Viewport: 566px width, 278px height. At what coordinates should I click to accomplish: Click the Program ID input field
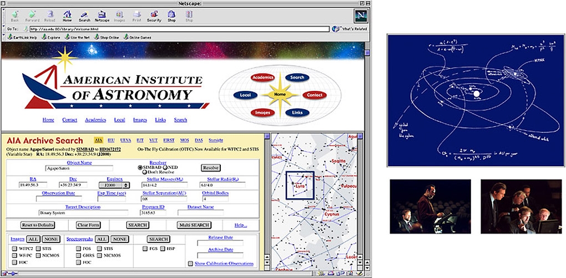pos(154,213)
